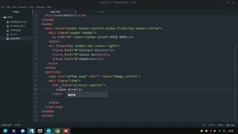The width and height of the screenshot is (238, 134).
Task: Click the coffee.jpeg image file icon
Action: tap(8, 30)
